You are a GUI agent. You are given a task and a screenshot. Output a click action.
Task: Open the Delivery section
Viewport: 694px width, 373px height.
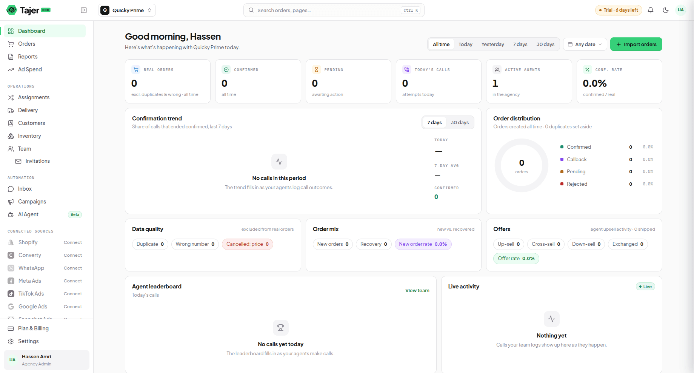click(x=45, y=110)
